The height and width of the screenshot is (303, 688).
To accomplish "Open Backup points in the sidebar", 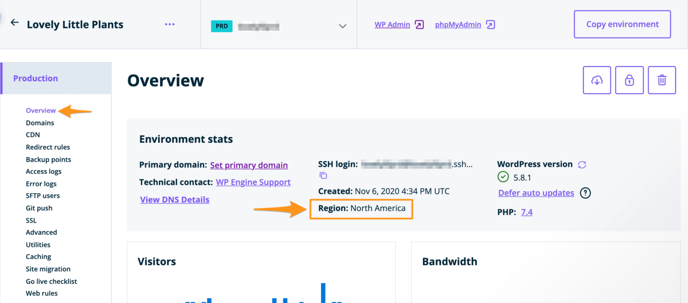I will tap(48, 159).
